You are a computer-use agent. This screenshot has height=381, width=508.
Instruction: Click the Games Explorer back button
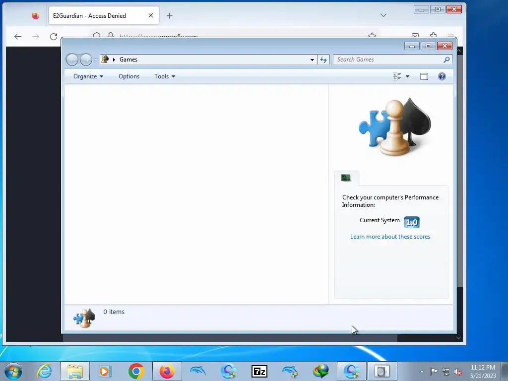point(72,60)
